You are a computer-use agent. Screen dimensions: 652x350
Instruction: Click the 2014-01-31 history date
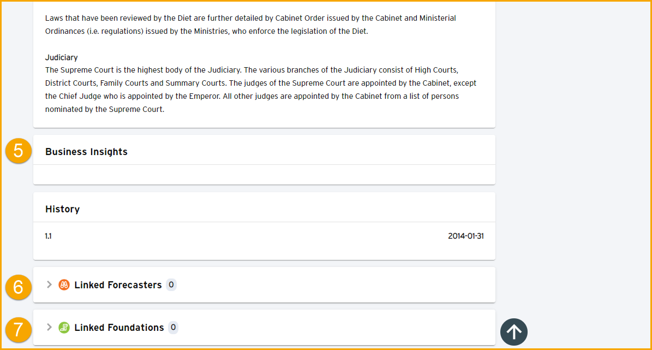pos(466,236)
